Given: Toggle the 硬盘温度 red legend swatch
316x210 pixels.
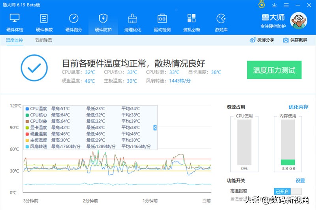Looking at the screenshot, I should [x=27, y=134].
